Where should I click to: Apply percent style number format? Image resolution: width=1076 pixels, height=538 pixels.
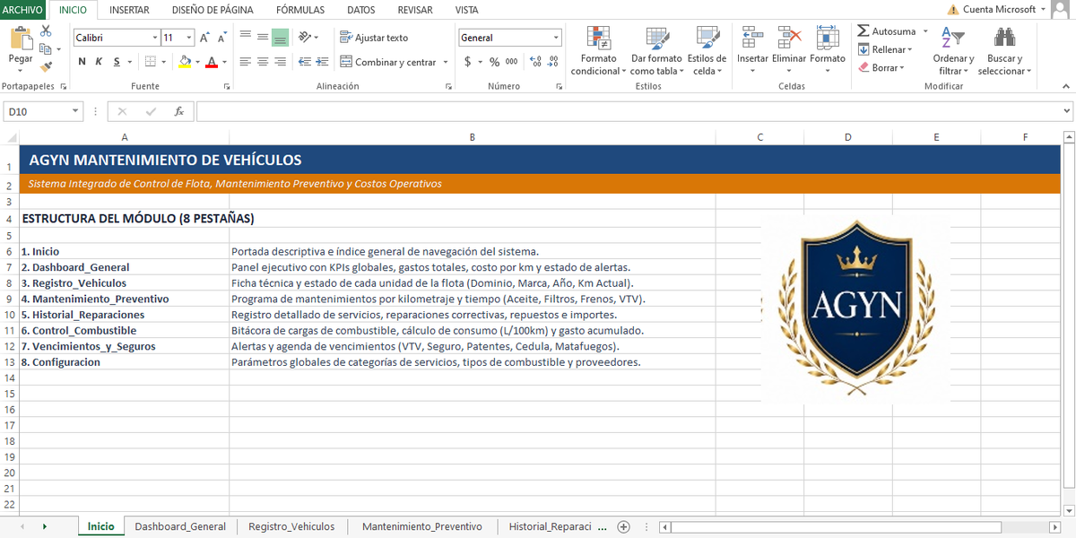(x=494, y=62)
